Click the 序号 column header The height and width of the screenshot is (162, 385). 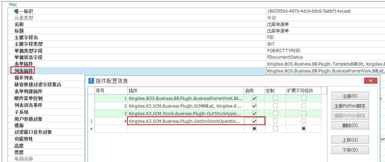[111, 91]
